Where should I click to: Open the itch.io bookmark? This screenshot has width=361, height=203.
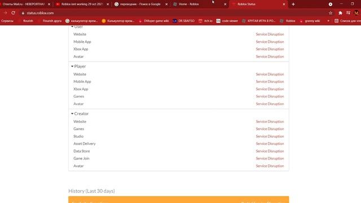[205, 21]
